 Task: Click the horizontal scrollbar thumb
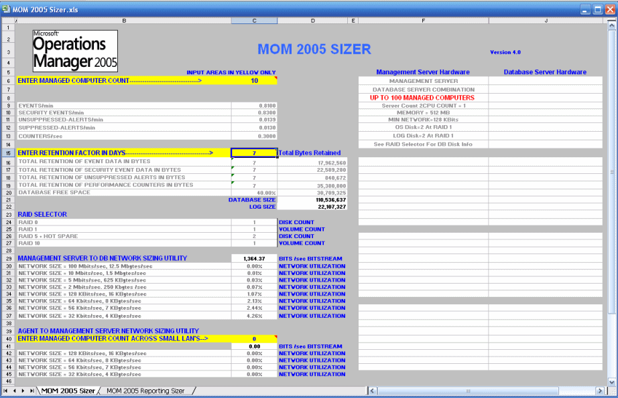[x=468, y=391]
